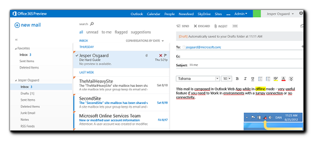Image resolution: width=314 pixels, height=141 pixels.
Task: Click the Office 365 Preview logo
Action: coord(30,14)
